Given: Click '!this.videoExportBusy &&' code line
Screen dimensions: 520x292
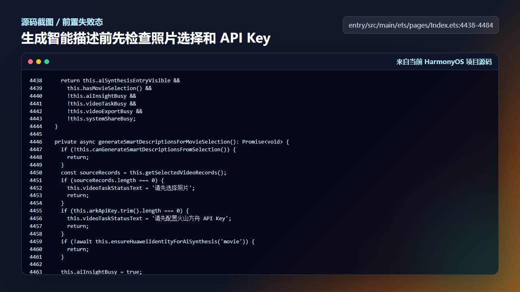Looking at the screenshot, I should tap(105, 111).
